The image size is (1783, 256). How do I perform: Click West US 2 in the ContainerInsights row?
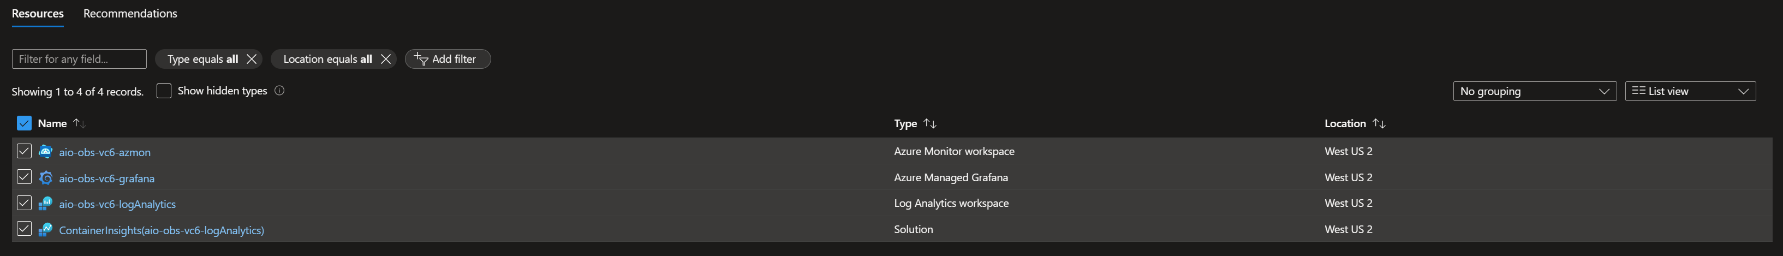pyautogui.click(x=1349, y=229)
